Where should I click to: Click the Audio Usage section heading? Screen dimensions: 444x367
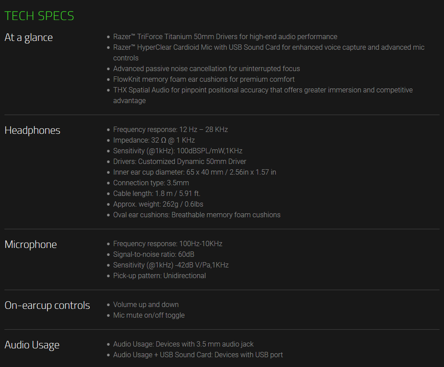(x=32, y=345)
